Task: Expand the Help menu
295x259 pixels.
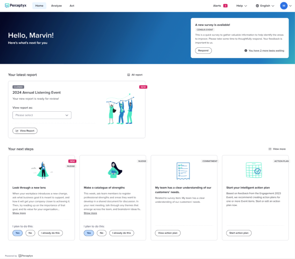Action: click(x=242, y=6)
